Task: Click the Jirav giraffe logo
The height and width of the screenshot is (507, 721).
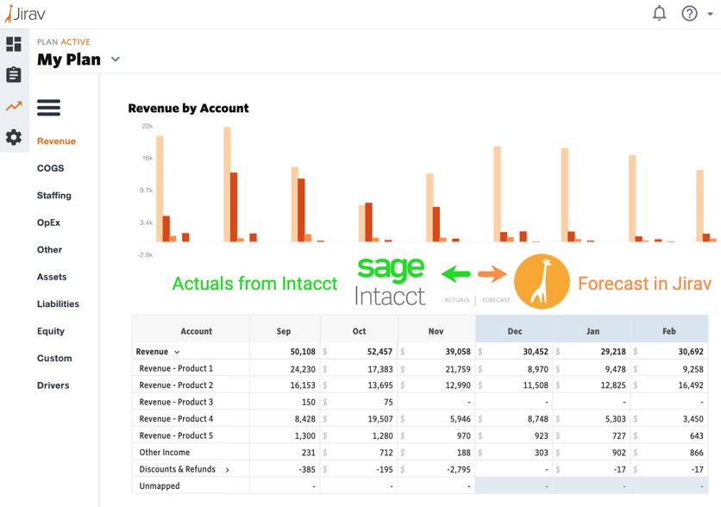Action: (24, 13)
